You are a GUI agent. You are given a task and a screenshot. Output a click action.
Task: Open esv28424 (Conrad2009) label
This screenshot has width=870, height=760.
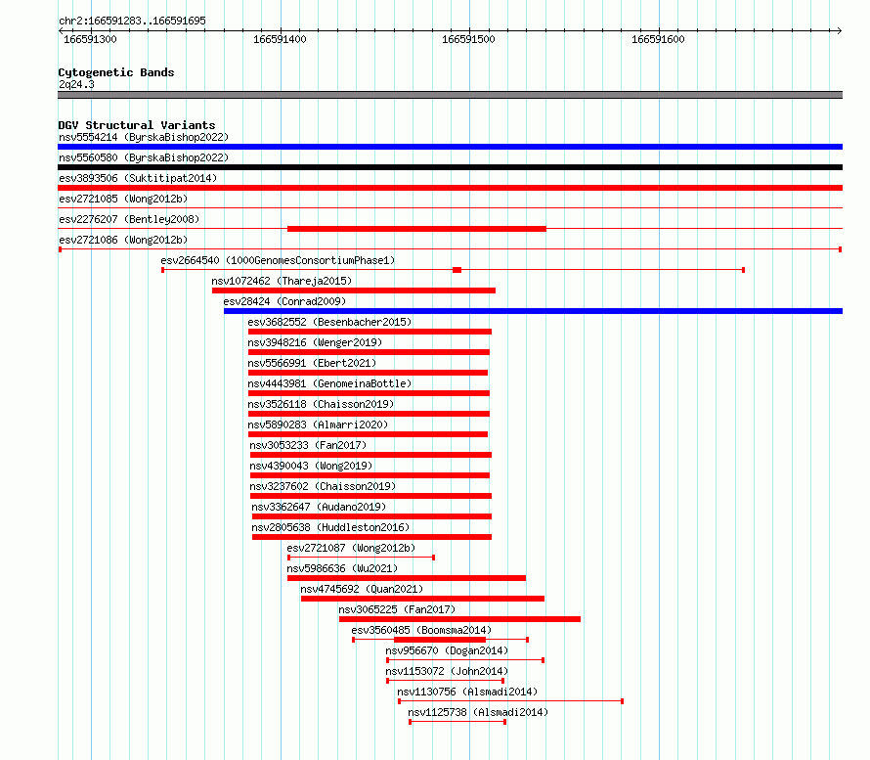284,301
